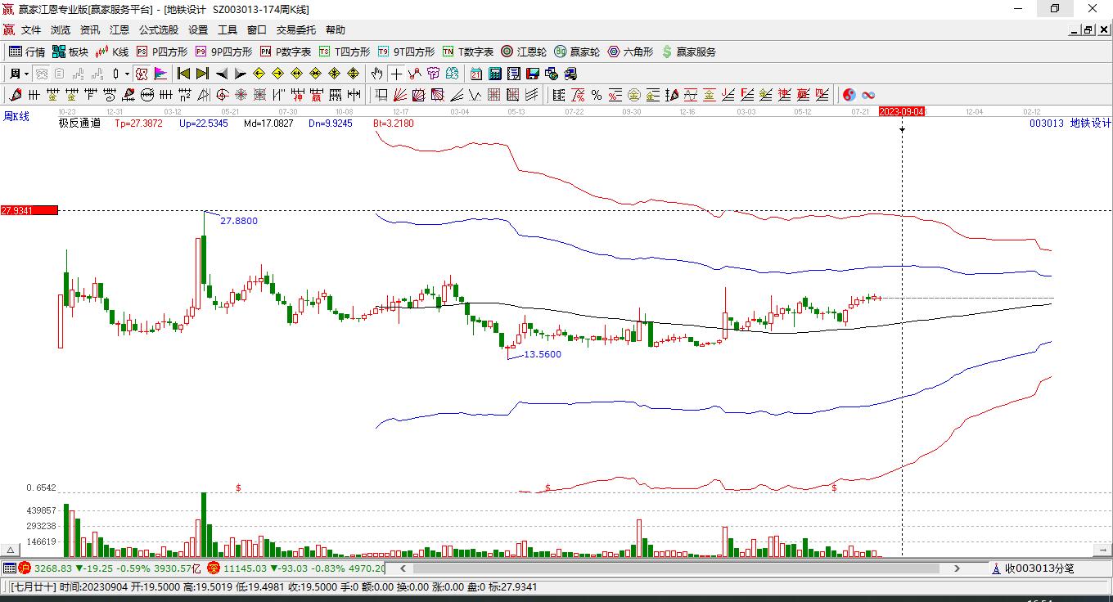
Task: Open the P数字表 tool
Action: (x=286, y=52)
